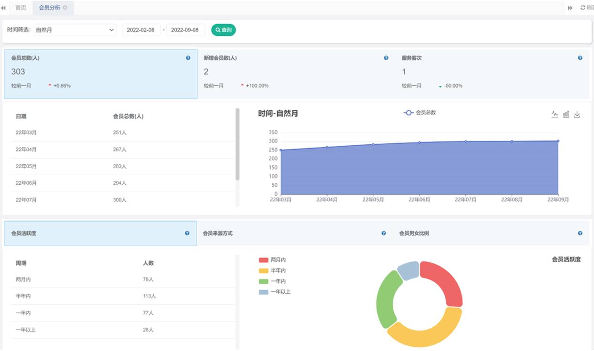The image size is (594, 351).
Task: Select the 会员总数(人) summary card
Action: tap(100, 74)
